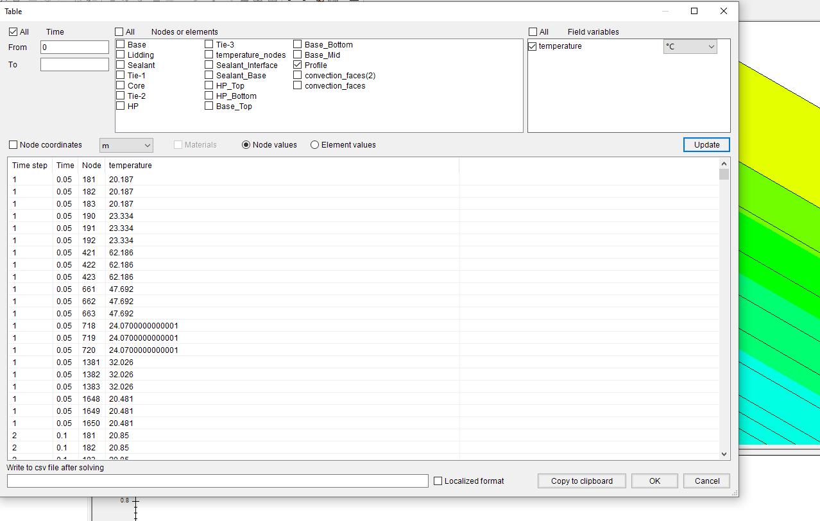This screenshot has width=820, height=521.
Task: Click the From time input field
Action: coord(74,47)
